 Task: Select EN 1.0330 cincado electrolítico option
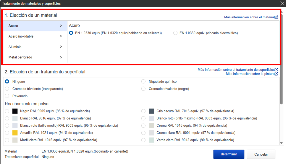click(x=175, y=33)
